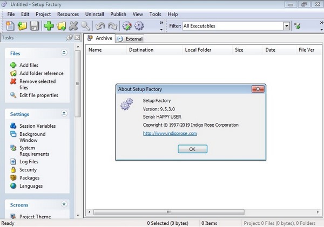Sort by the Destination column header
Screen dimensions: 324x227
click(154, 50)
